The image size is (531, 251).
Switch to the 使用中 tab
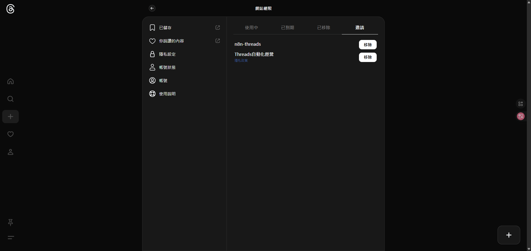[251, 28]
